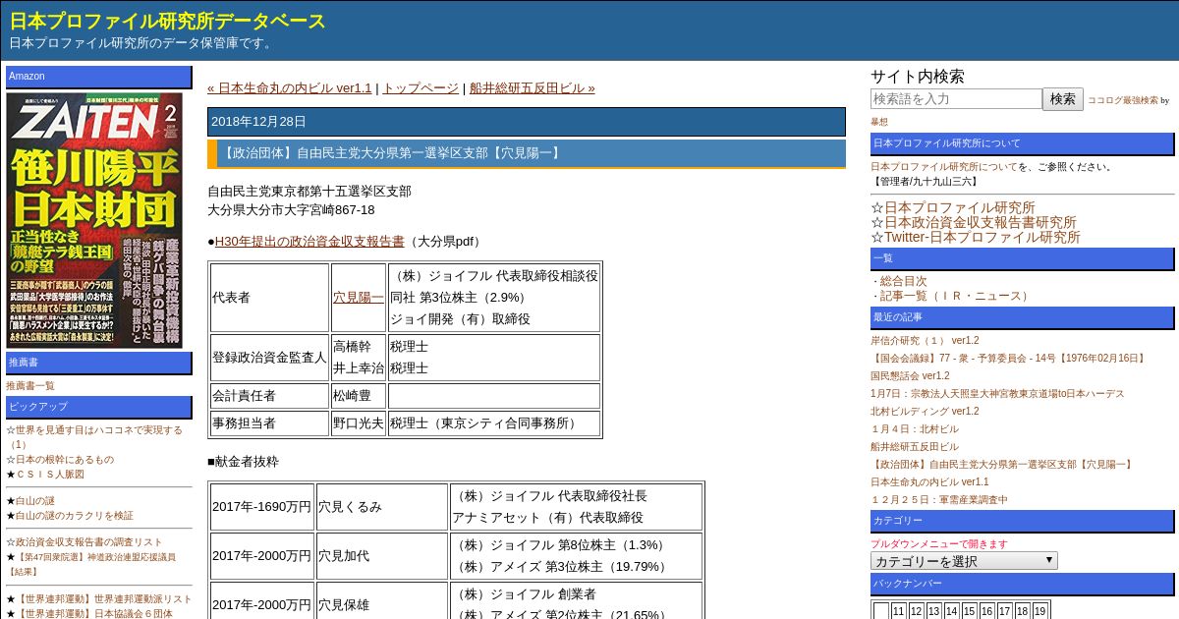Select back number 18

(x=1022, y=611)
